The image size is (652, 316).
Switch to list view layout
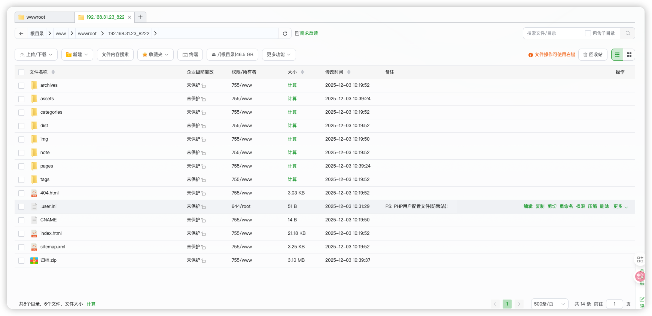point(617,55)
